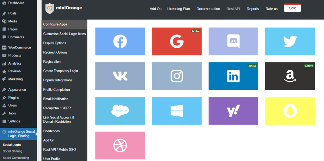The image size is (324, 161).
Task: Open Add On in top navigation
Action: pyautogui.click(x=156, y=9)
